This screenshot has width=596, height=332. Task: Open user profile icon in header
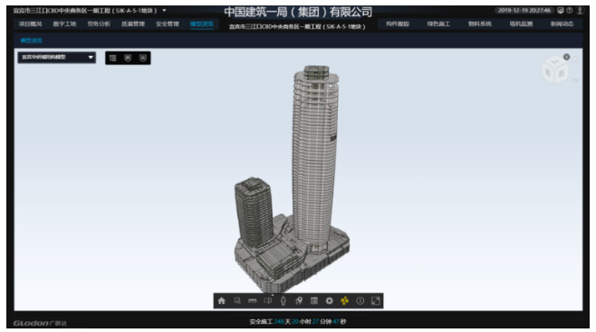(x=580, y=11)
